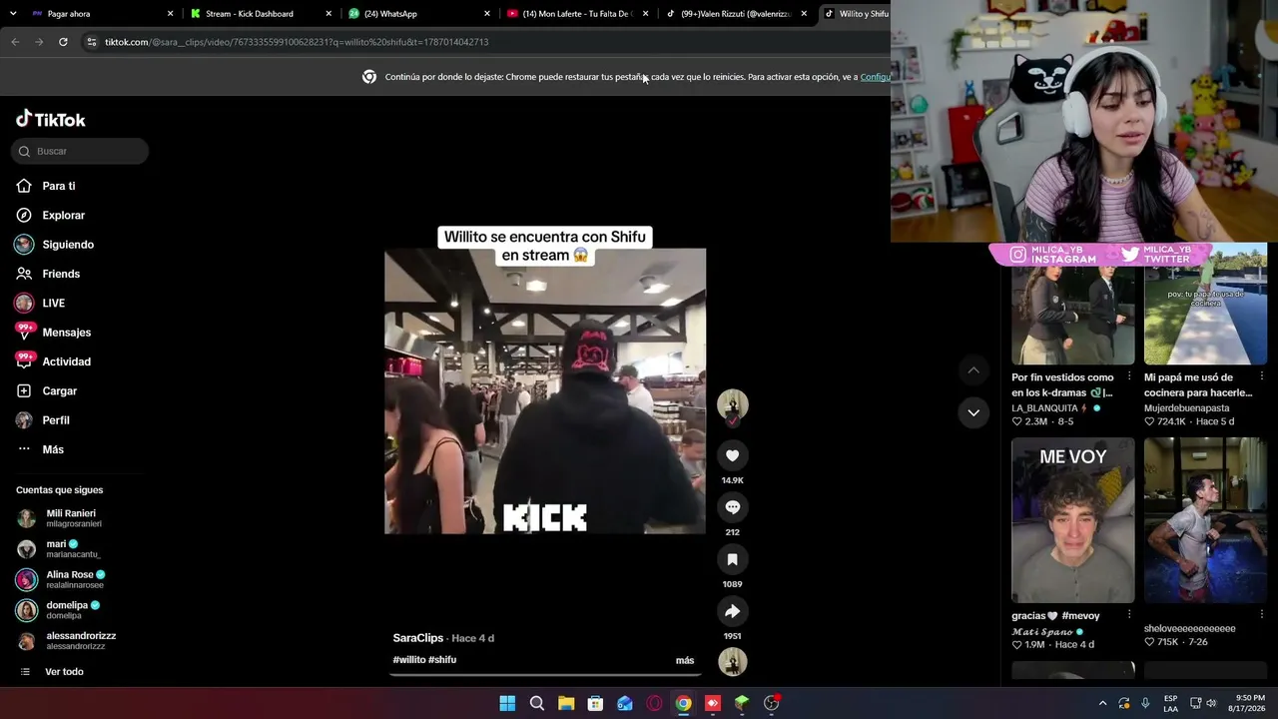Screen dimensions: 1278x719
Task: Close the WhatsApp tab
Action: click(x=487, y=14)
